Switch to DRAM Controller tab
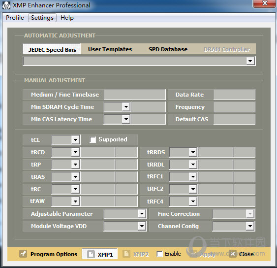 (227, 49)
